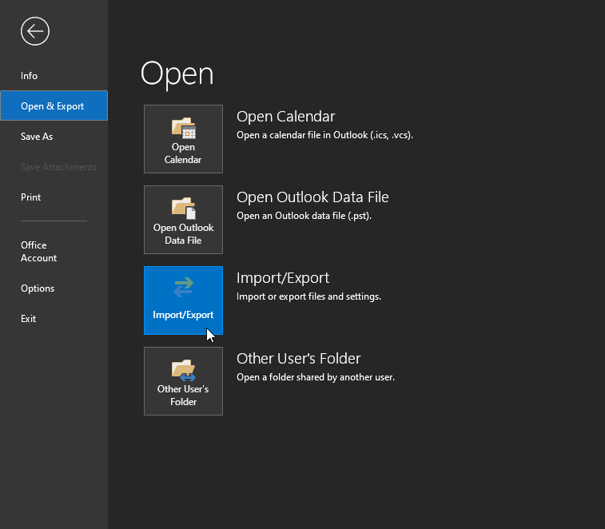Click the Open Outlook Data File heading
605x529 pixels.
pyautogui.click(x=312, y=197)
